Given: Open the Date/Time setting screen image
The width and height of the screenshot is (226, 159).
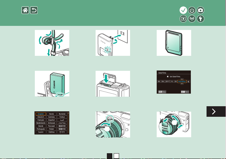Looking at the screenshot, I should click(x=174, y=82).
